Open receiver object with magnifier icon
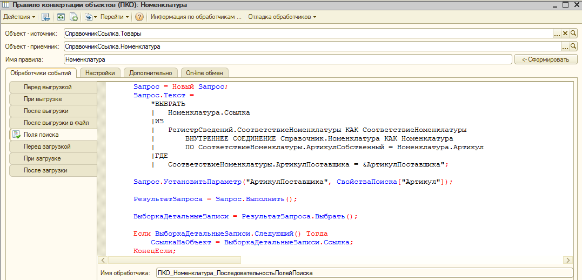This screenshot has height=280, width=582. [573, 46]
